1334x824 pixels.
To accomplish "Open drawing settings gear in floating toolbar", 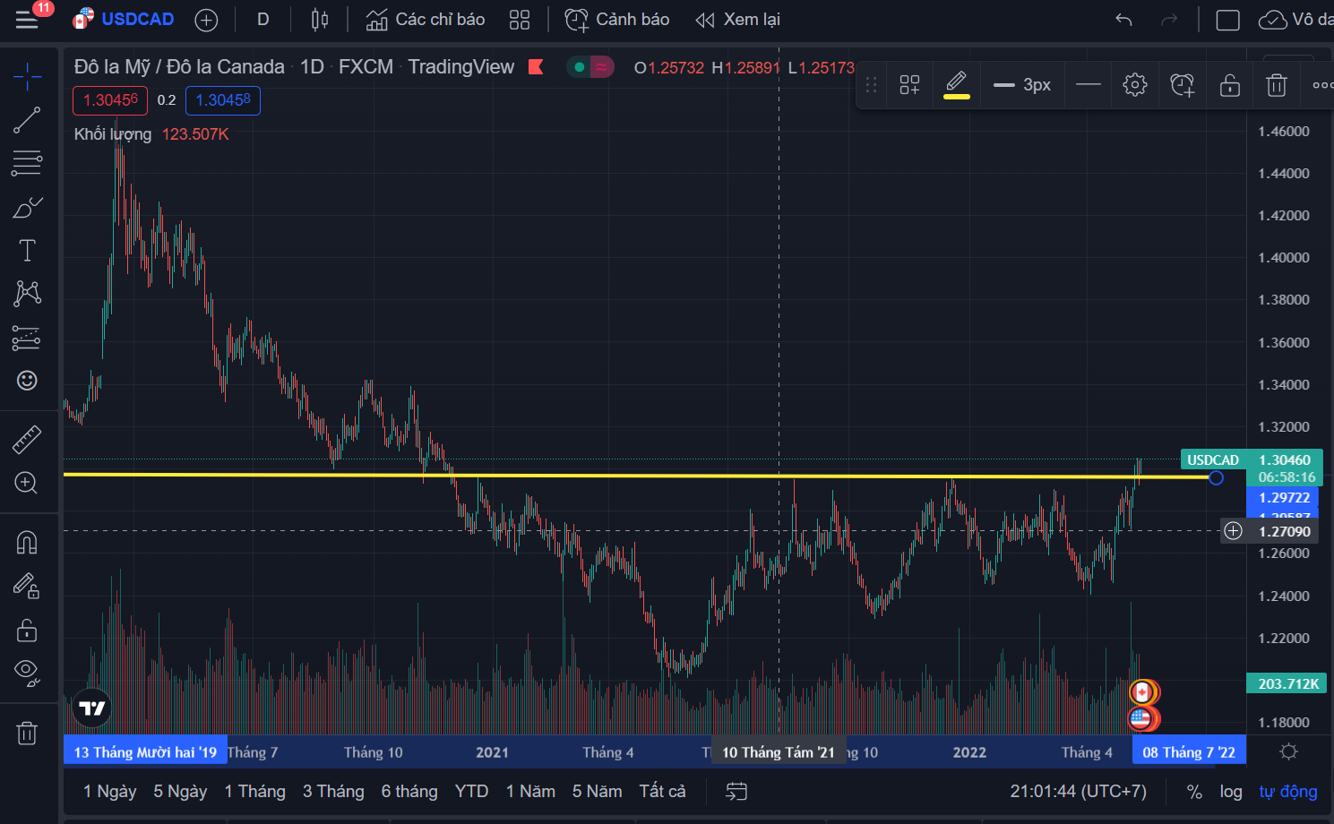I will point(1135,85).
